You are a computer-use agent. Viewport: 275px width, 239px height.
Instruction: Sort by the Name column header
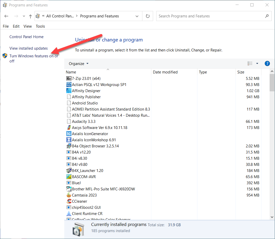coord(108,72)
